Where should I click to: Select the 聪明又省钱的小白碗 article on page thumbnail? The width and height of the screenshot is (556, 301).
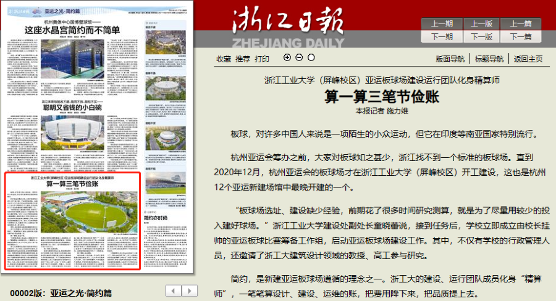(72, 106)
